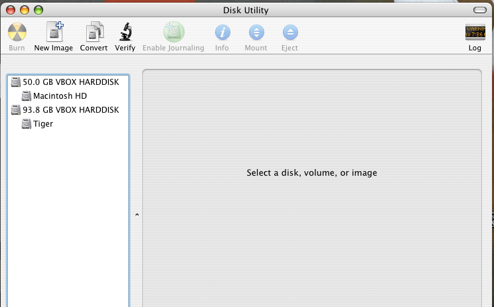Close the Disk Utility window

(x=11, y=10)
